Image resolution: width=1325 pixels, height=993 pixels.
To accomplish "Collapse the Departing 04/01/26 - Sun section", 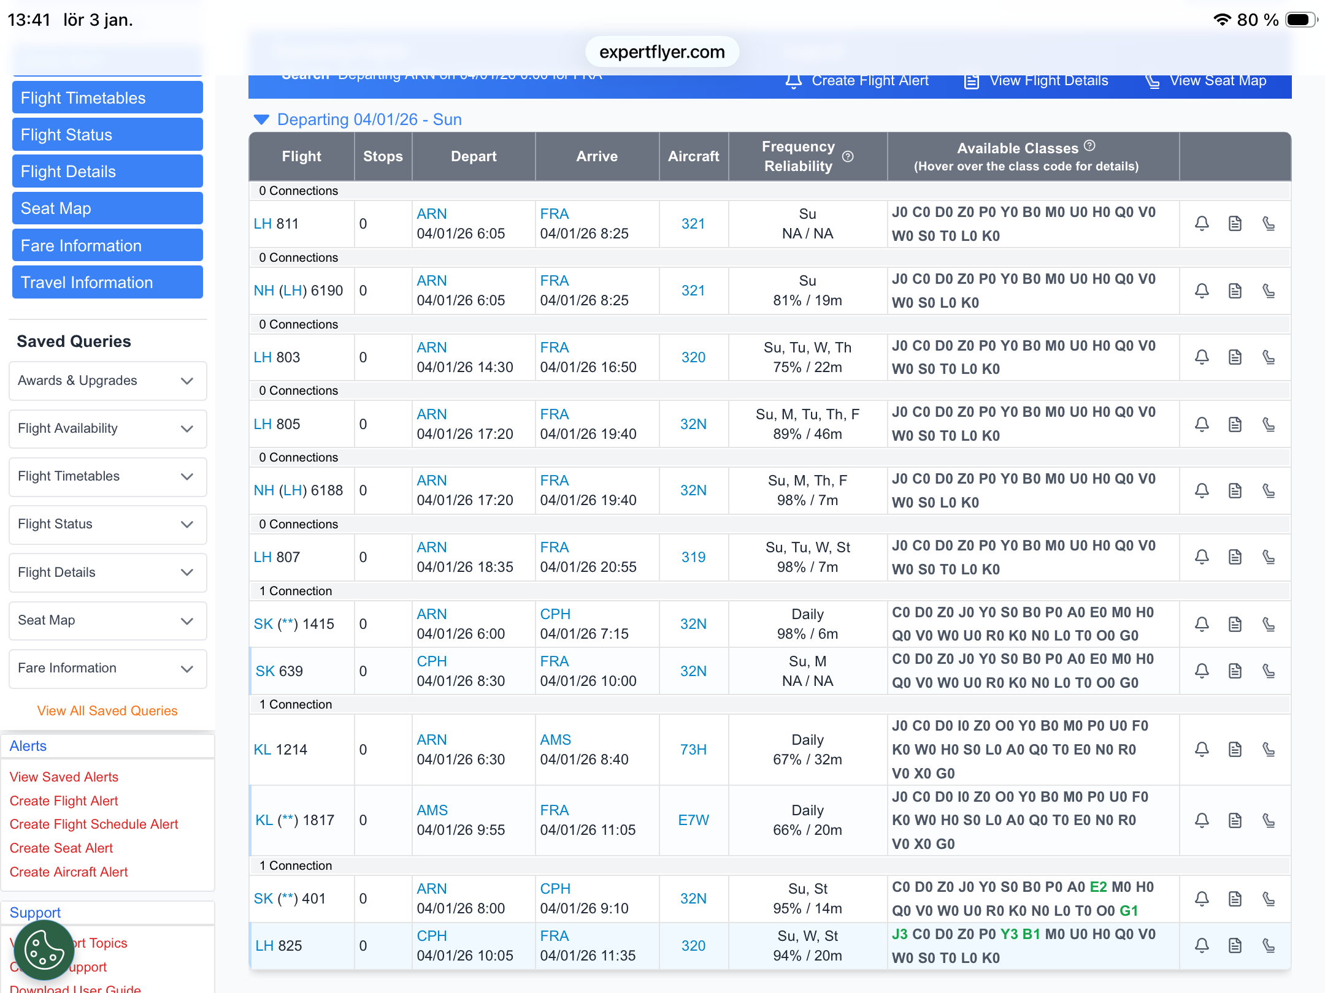I will pyautogui.click(x=262, y=120).
